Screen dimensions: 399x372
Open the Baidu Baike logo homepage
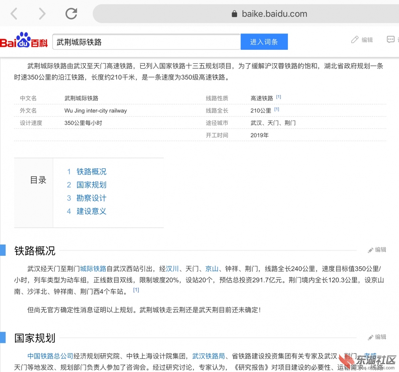pos(24,40)
